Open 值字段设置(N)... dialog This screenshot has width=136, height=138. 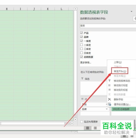coord(122,105)
